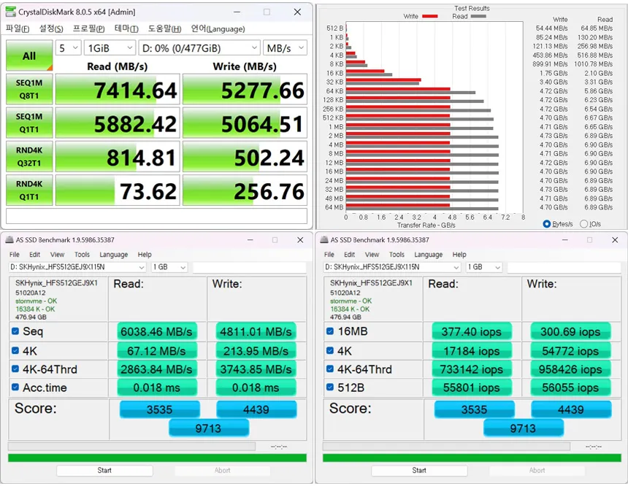Image resolution: width=628 pixels, height=486 pixels.
Task: Click the red Write legend swatch
Action: coord(430,16)
